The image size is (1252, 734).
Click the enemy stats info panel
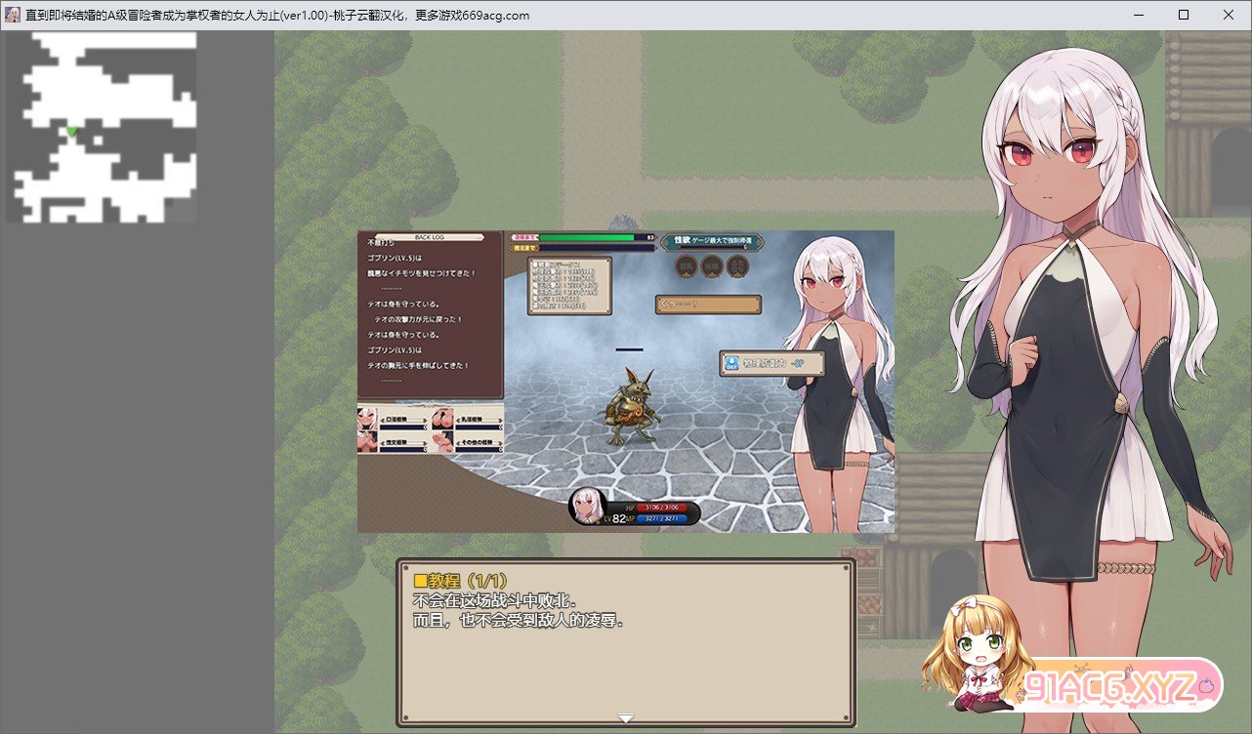point(569,286)
